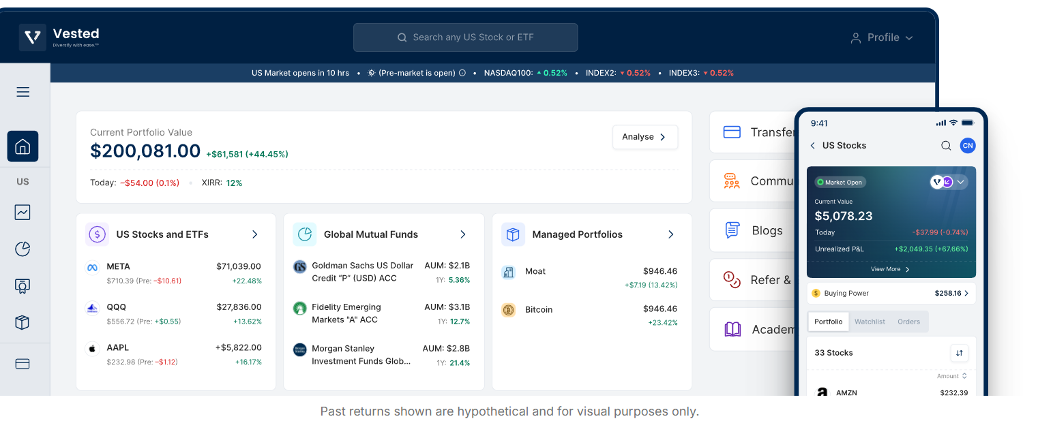Click the Analyse button
Screen dimensions: 1038x421
click(x=645, y=137)
